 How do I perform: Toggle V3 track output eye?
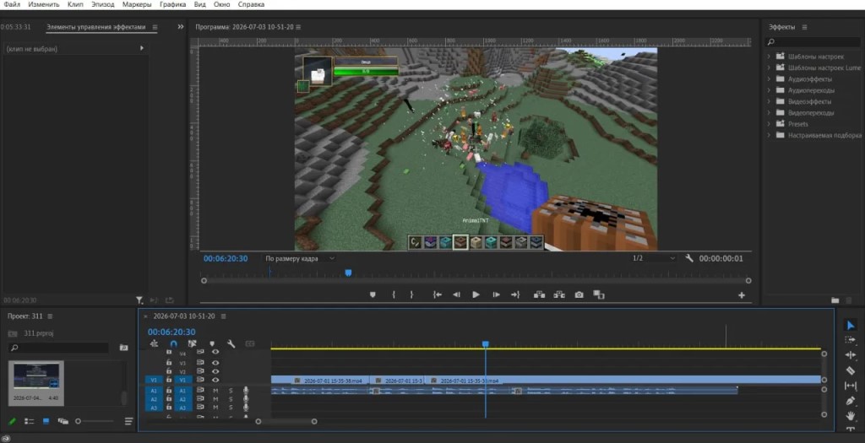[215, 363]
